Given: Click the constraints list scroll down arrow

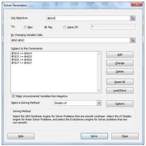Looking at the screenshot, I should click(99, 90).
